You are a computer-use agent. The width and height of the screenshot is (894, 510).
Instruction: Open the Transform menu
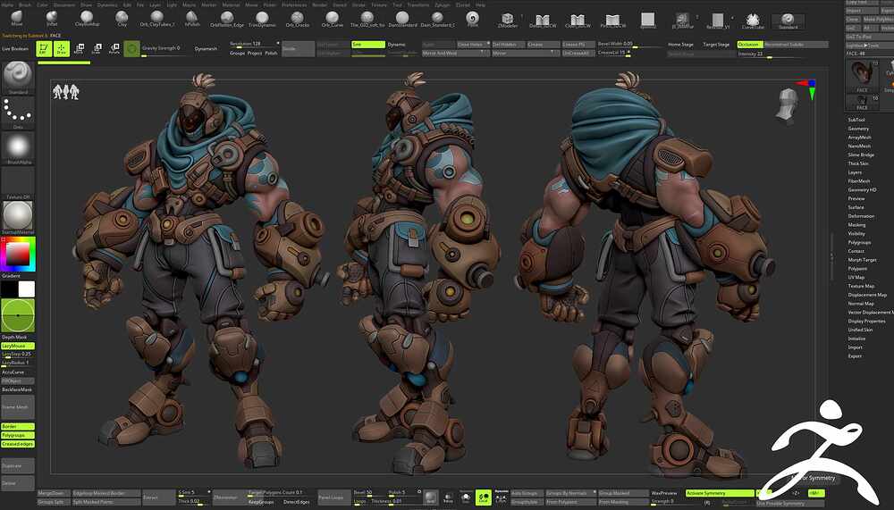pos(417,4)
